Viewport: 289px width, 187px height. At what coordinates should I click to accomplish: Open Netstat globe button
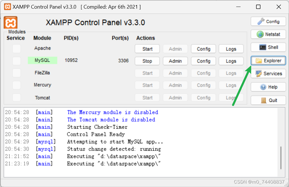[x=268, y=34]
